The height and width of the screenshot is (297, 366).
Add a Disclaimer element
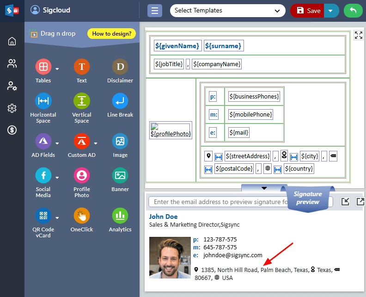120,68
